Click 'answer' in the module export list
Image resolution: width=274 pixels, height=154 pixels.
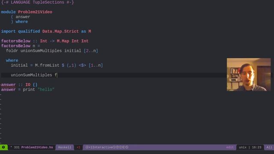point(23,17)
